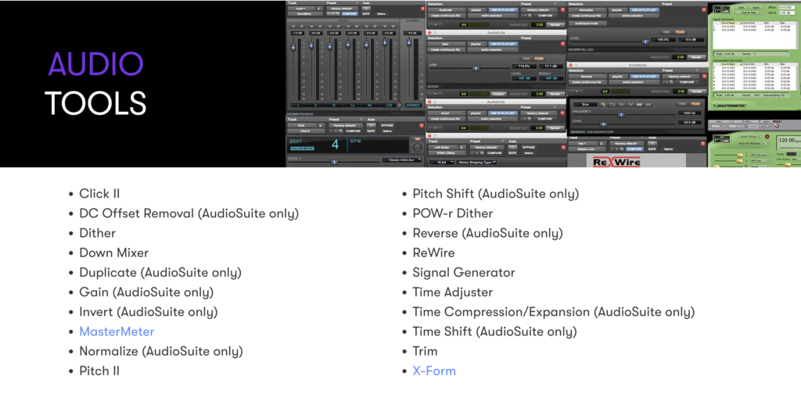Toggle BYPASS in the Click II plugin
The width and height of the screenshot is (801, 401).
click(387, 126)
